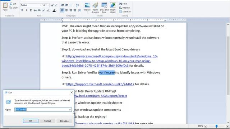Click the scroll up arrow
This screenshot has height=129, width=230.
point(228,24)
